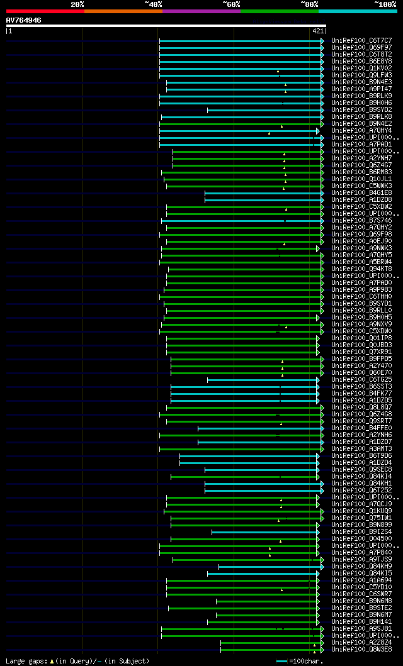Select label UniRef100_C5WWK3
Viewport: 403px width, 666px height.
362,186
